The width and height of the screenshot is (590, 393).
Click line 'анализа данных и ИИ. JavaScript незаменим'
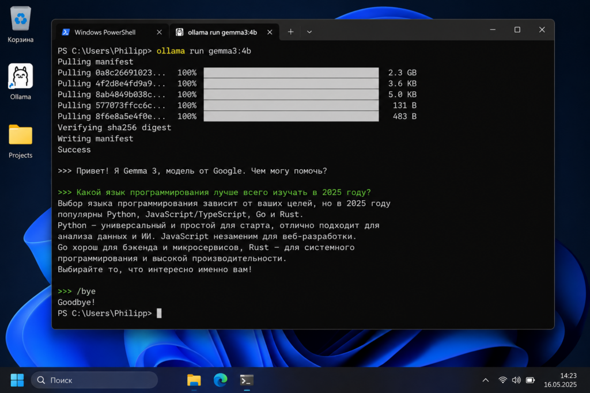click(207, 236)
